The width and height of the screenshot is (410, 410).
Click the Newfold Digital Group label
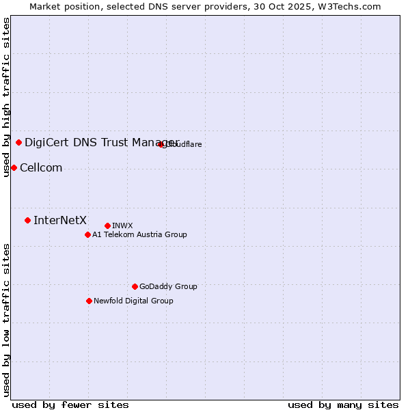click(133, 301)
